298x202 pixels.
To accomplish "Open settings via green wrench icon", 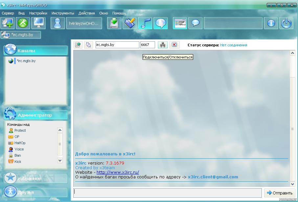I will 23,23.
